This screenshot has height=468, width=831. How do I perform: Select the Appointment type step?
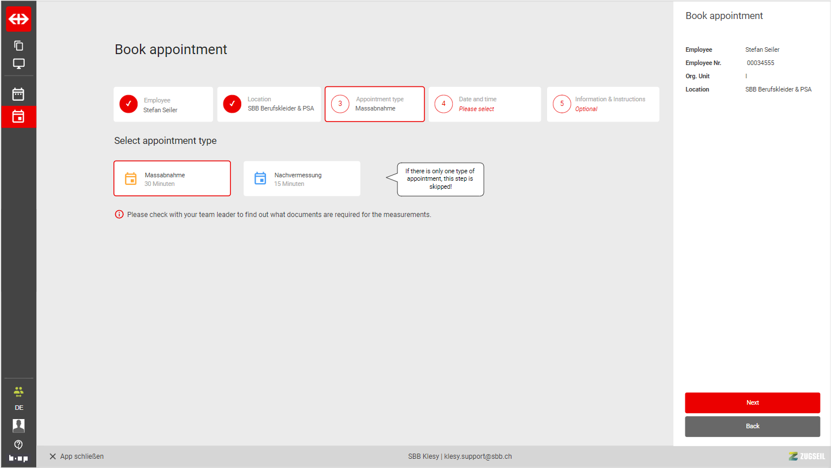tap(374, 104)
